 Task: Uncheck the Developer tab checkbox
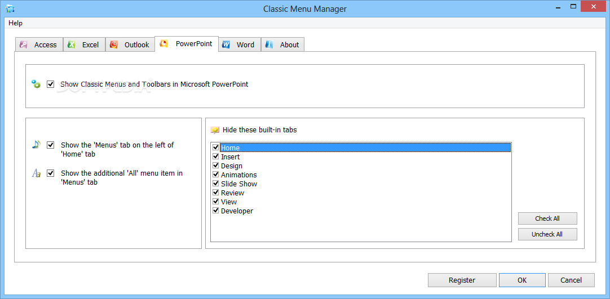215,210
